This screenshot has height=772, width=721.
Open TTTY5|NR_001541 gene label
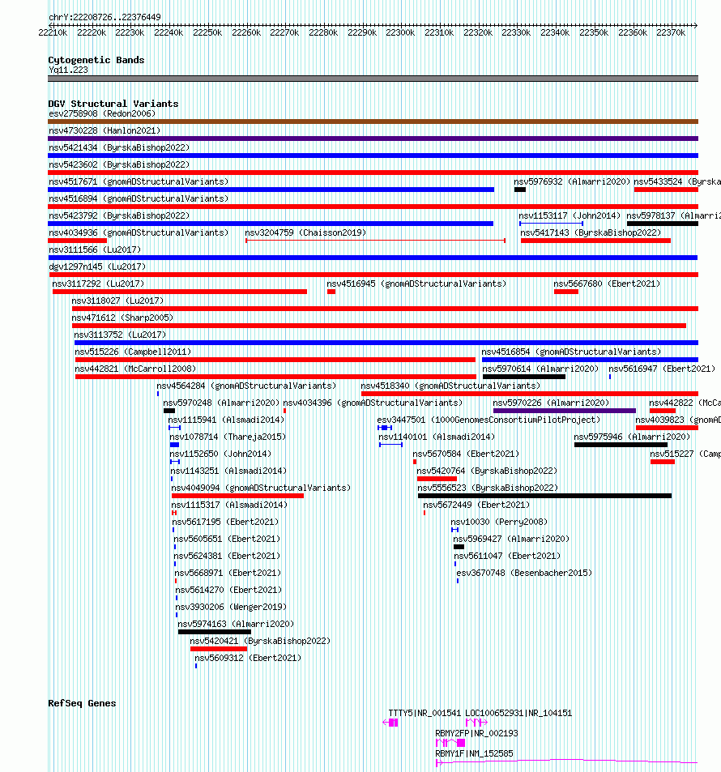click(424, 712)
